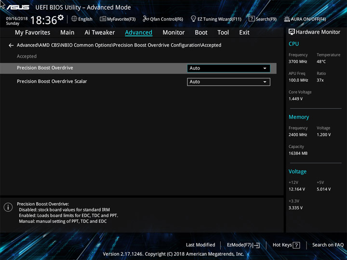Open the Ai Tweaker tab
The width and height of the screenshot is (347, 260).
coord(100,33)
